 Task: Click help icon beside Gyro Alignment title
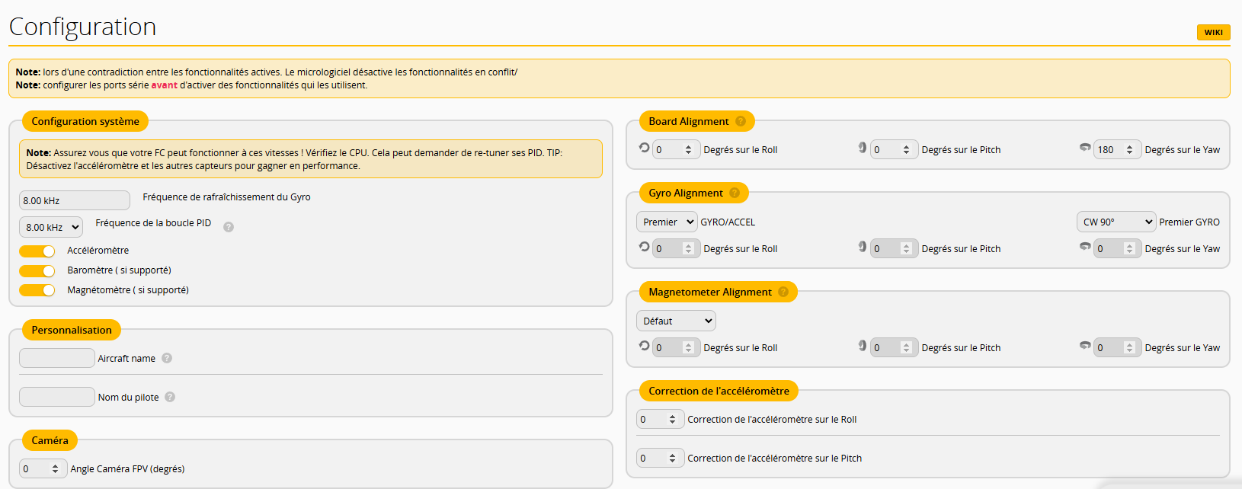[735, 193]
